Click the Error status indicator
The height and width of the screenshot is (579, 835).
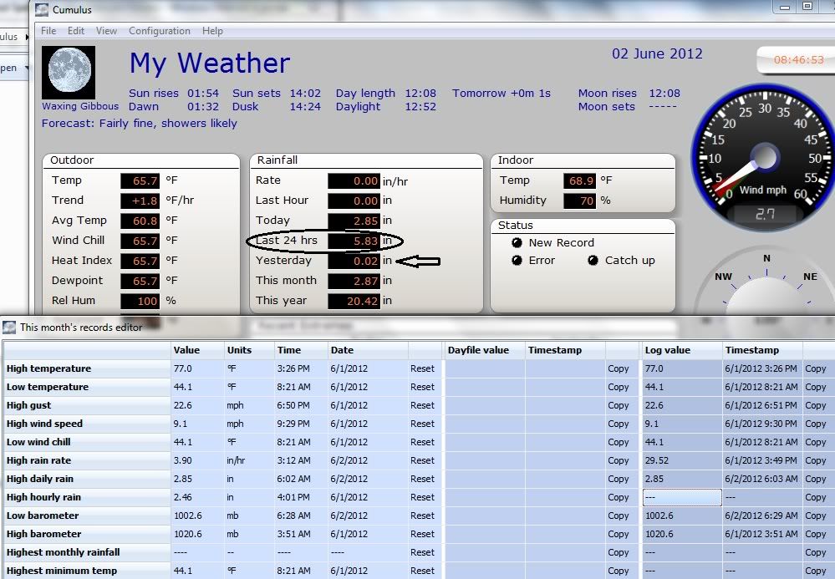click(517, 261)
